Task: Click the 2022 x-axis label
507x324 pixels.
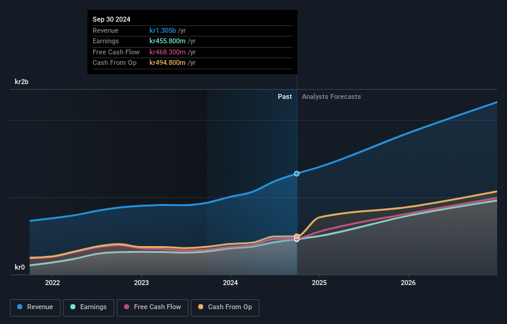Action: 52,283
